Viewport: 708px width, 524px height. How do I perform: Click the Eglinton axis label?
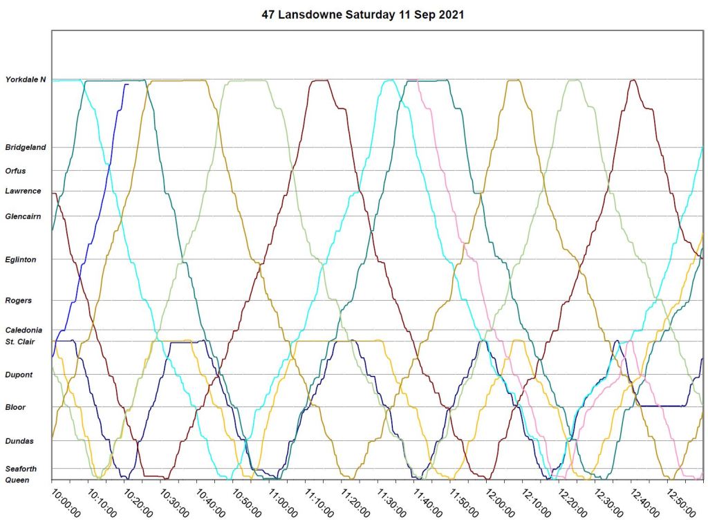pos(21,259)
